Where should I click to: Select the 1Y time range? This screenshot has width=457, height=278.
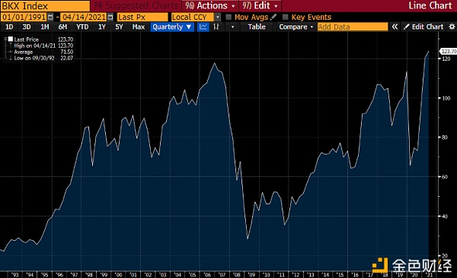click(102, 27)
